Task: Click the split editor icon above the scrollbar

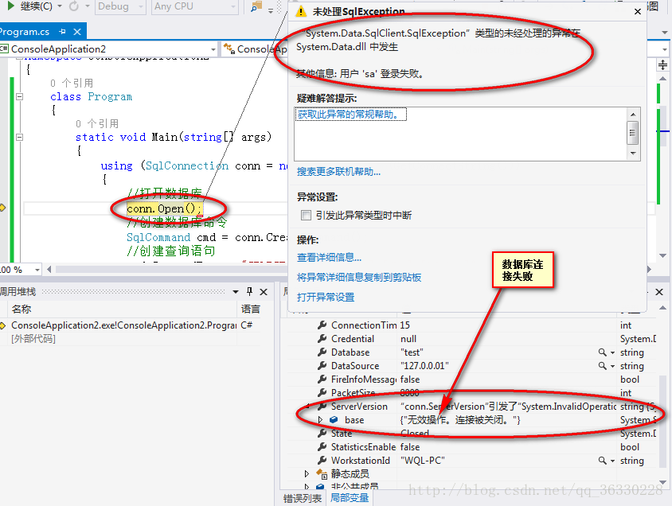Action: coord(663,65)
